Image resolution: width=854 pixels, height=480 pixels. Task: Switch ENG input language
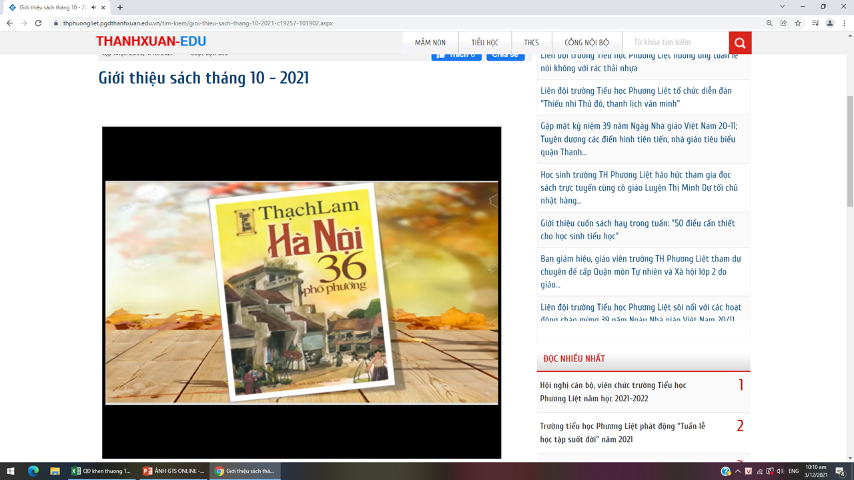(x=793, y=471)
